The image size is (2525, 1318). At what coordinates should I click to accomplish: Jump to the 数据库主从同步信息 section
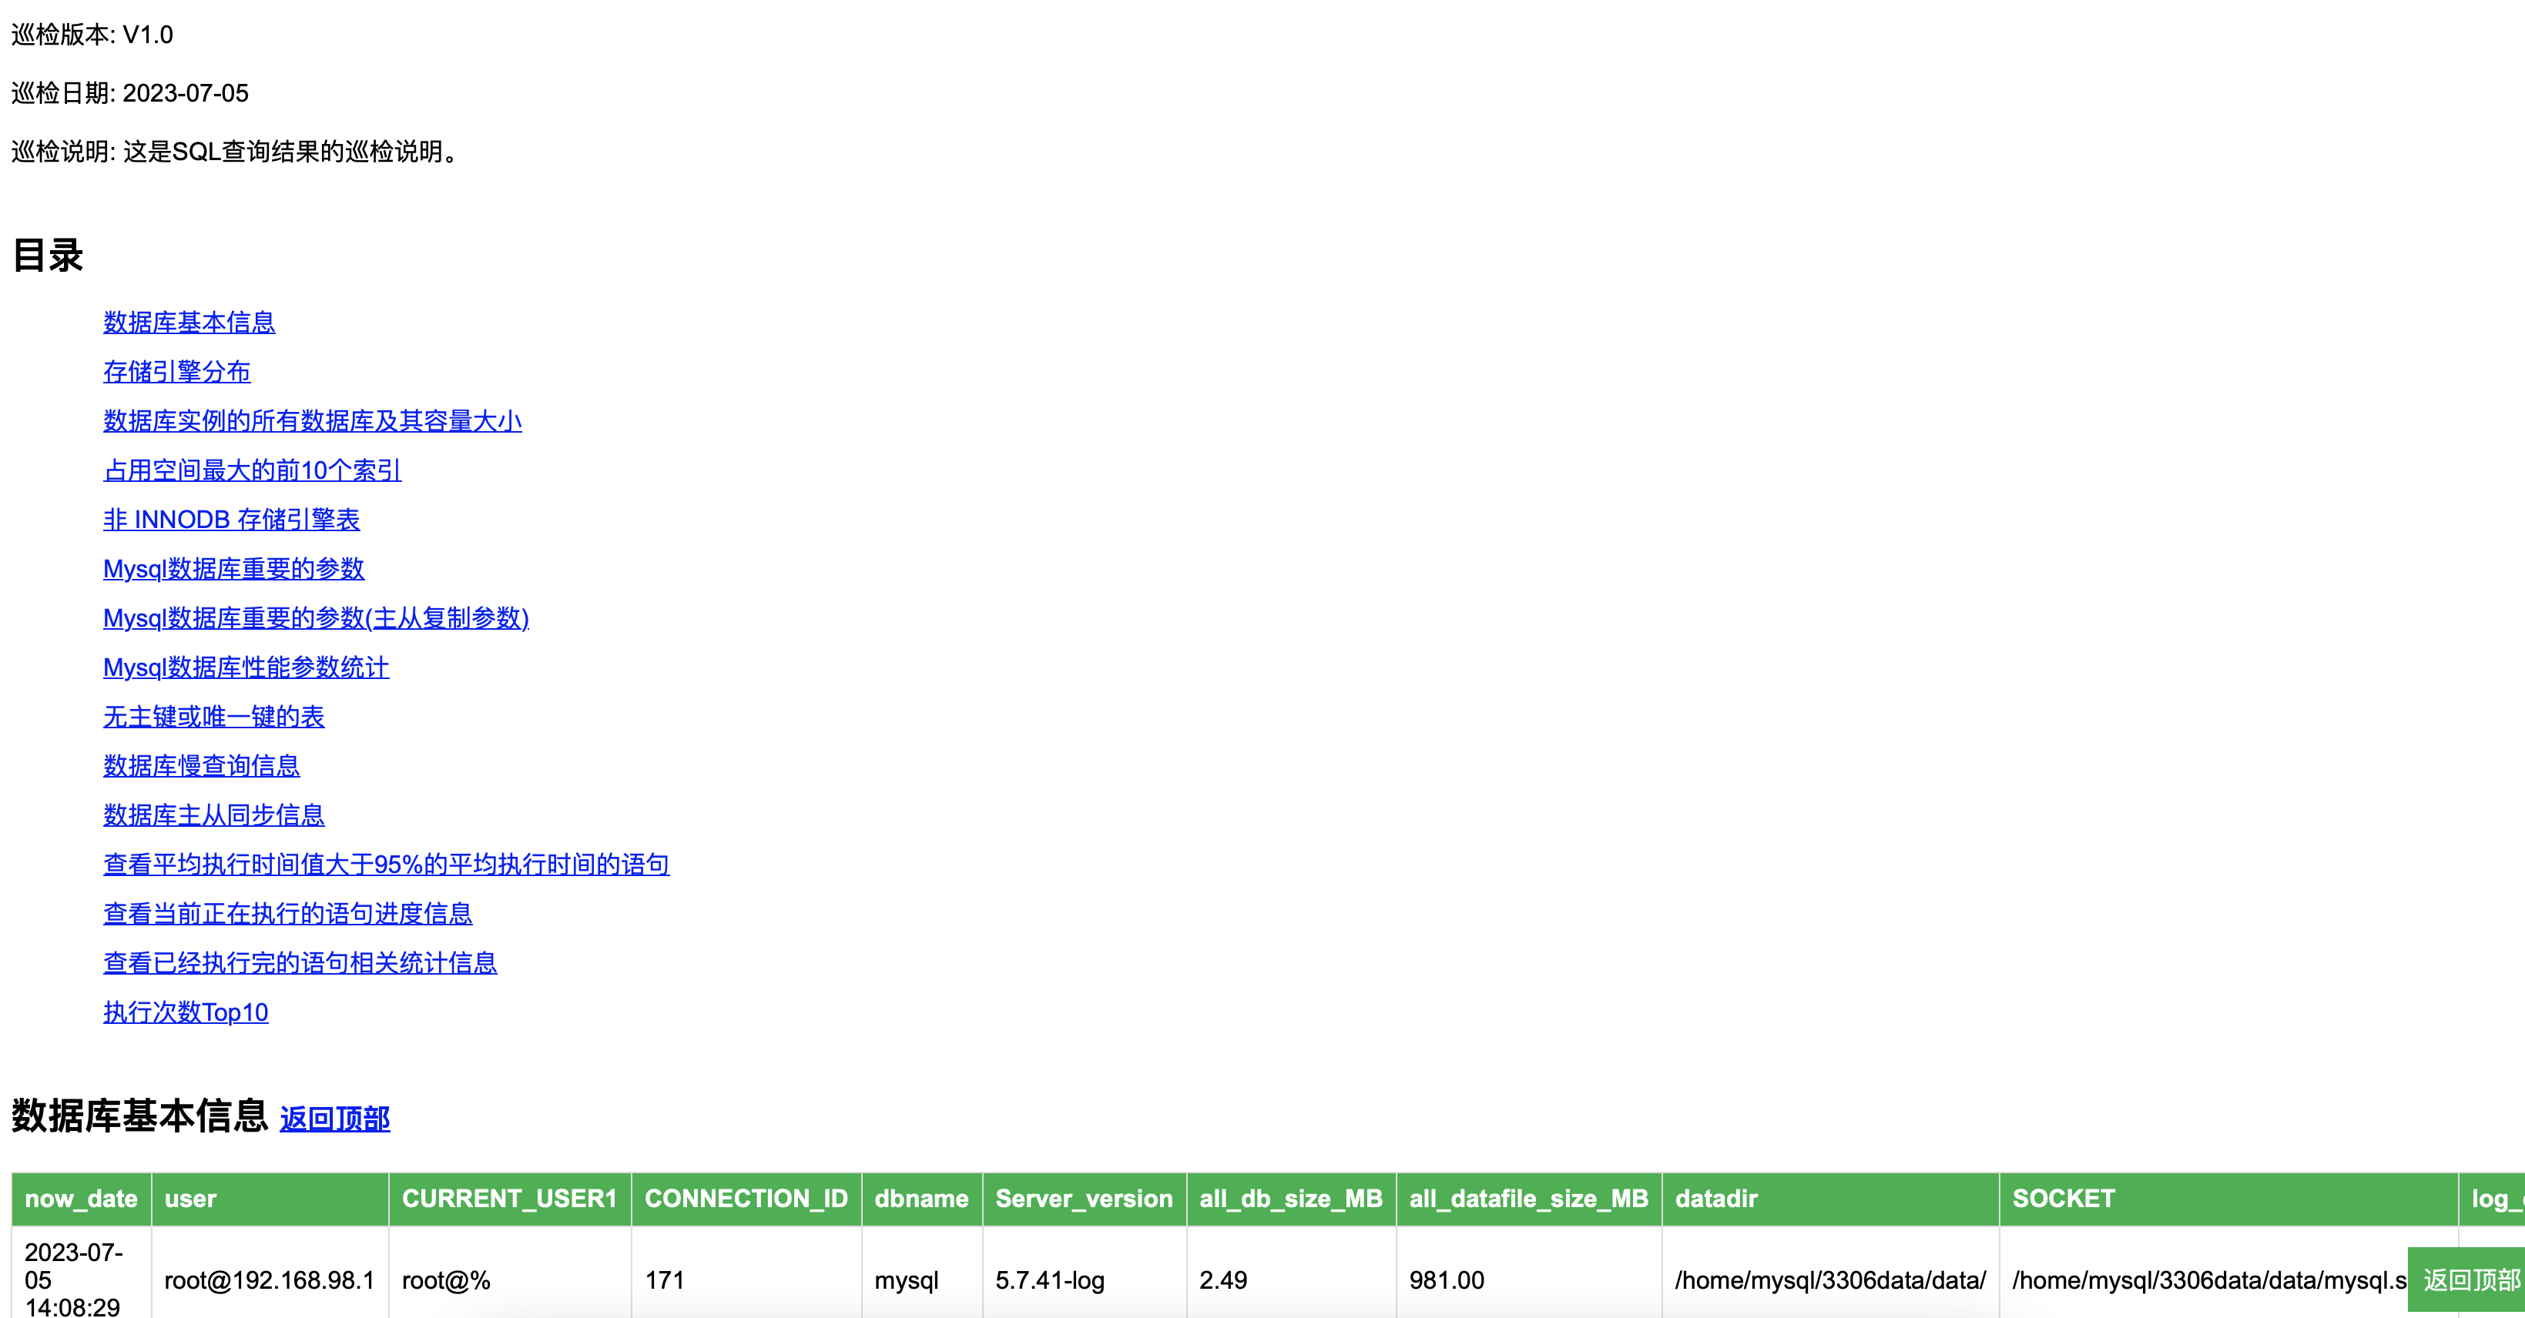point(213,815)
